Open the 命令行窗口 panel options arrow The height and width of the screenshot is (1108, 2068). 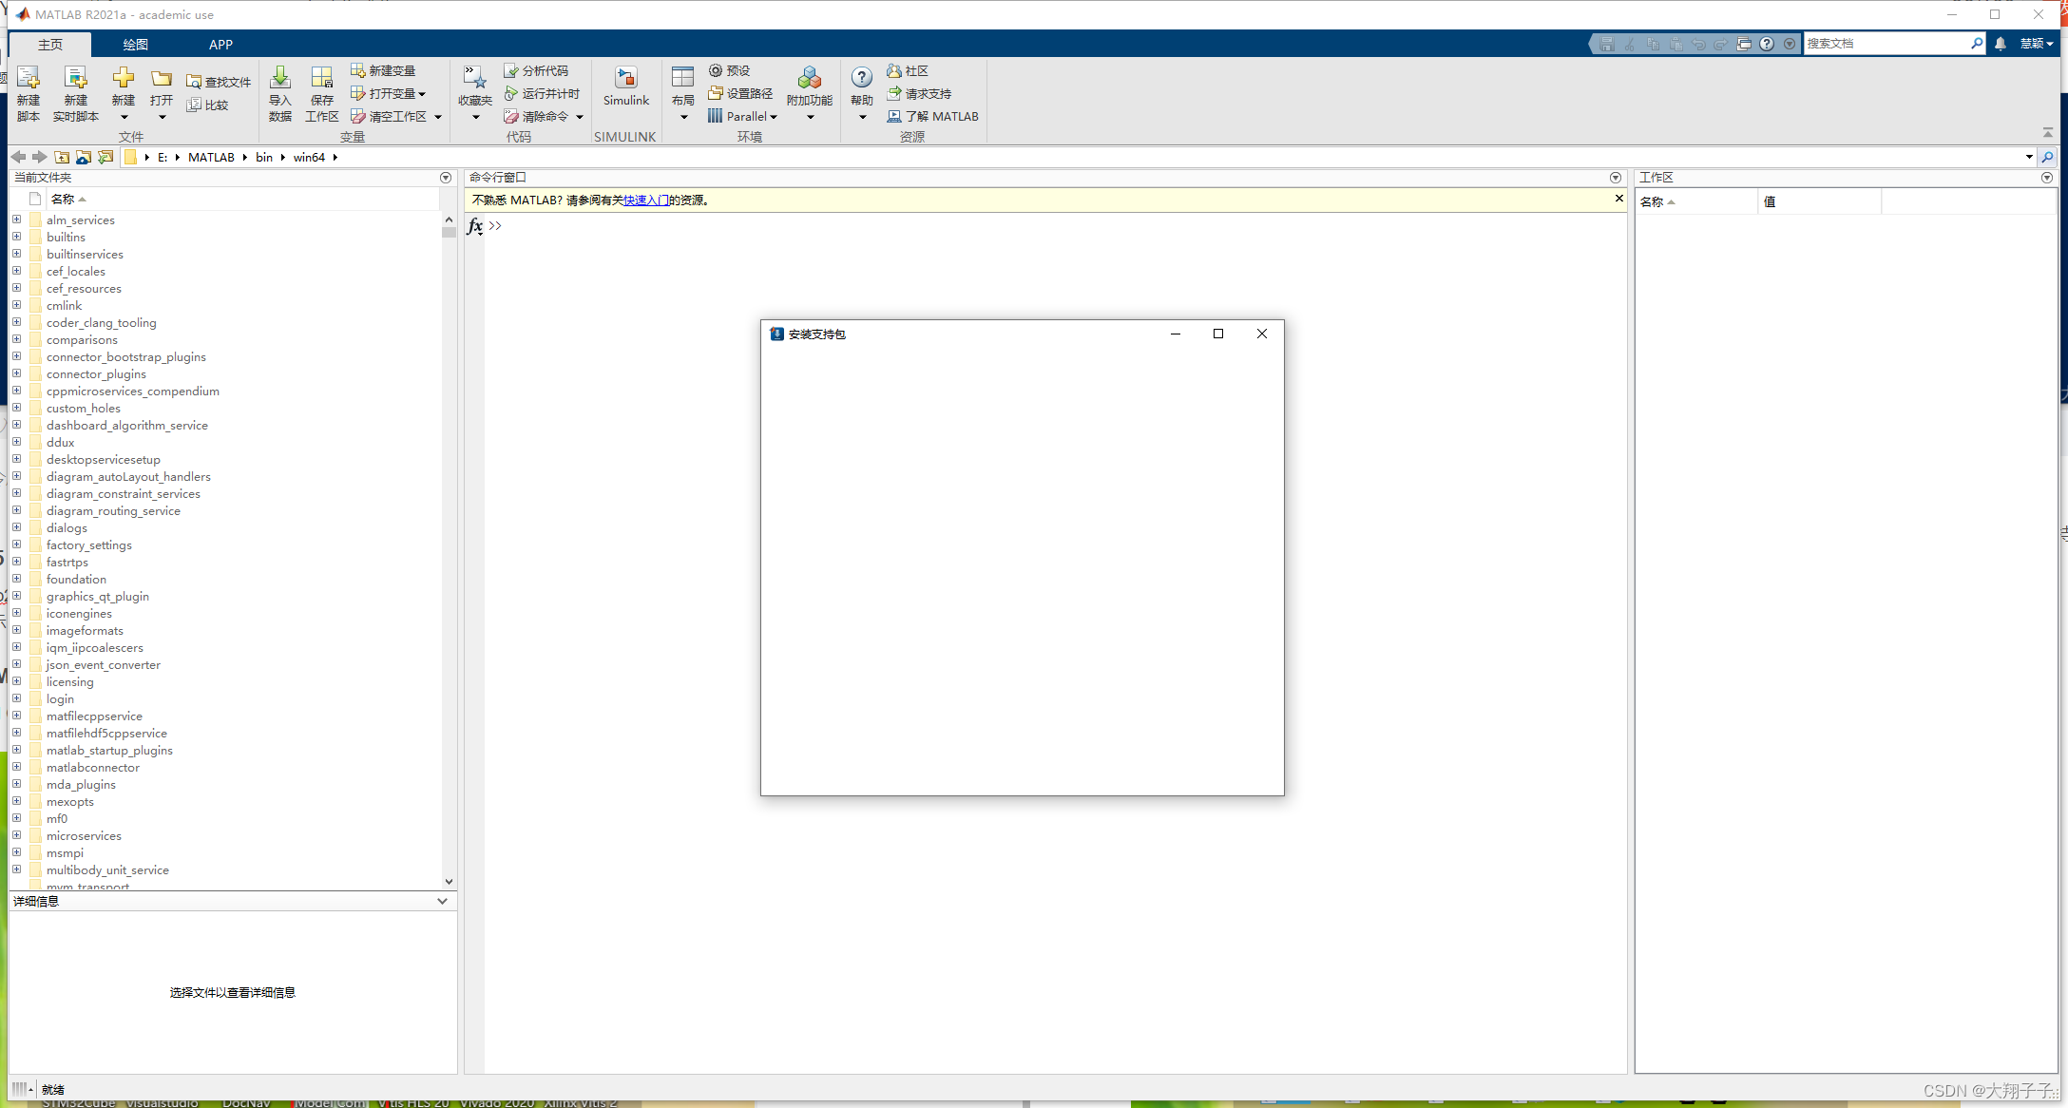pos(1615,177)
